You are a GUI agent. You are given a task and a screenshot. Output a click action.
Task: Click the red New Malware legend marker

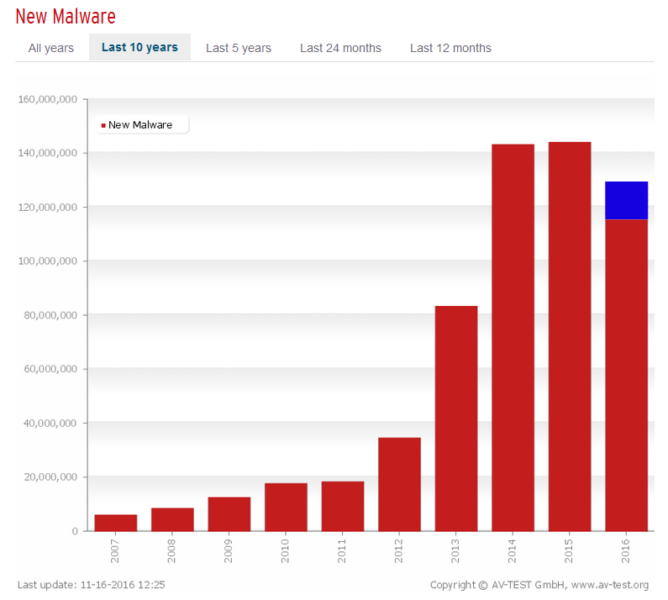(103, 125)
